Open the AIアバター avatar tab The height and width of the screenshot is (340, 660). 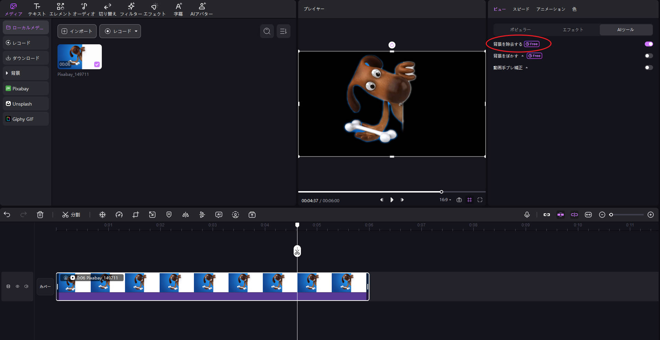202,10
